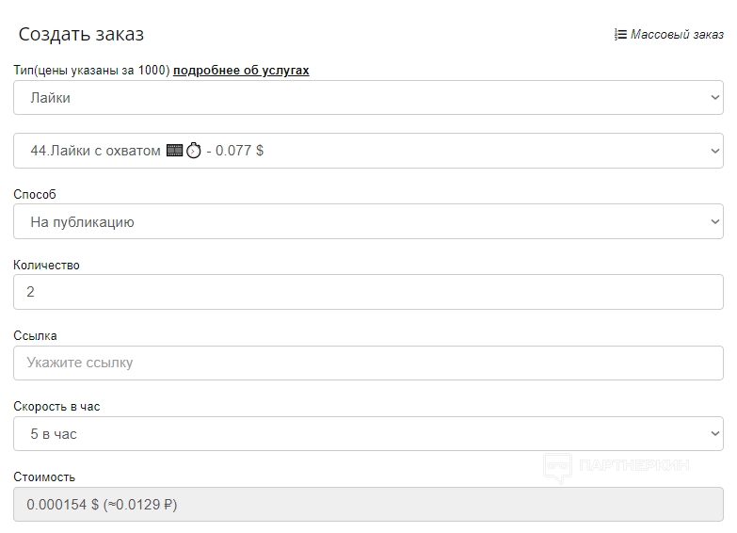
Task: Click the Укажите ссылку link input
Action: (368, 363)
